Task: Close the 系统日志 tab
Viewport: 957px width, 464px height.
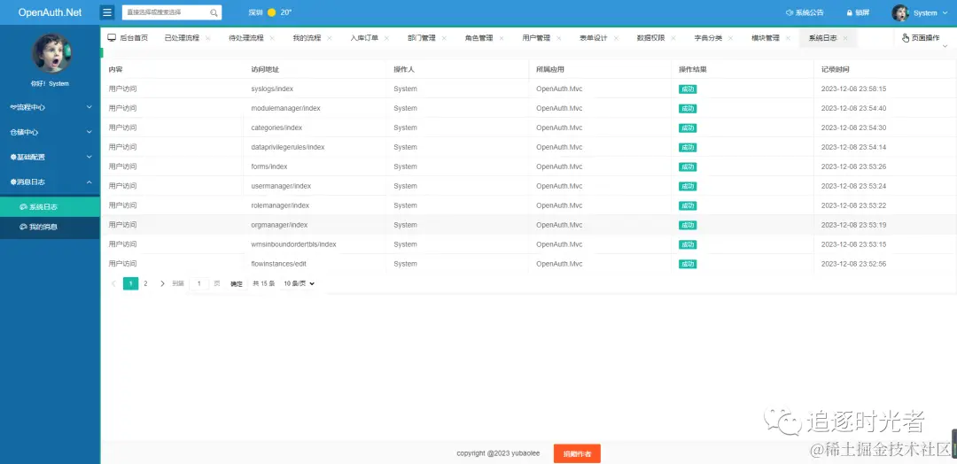Action: 845,38
